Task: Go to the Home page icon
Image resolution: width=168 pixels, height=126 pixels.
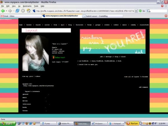Action: point(29,11)
